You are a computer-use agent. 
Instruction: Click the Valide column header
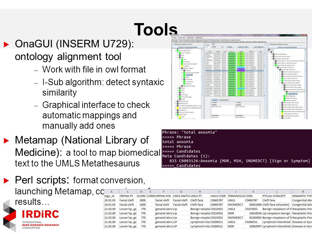tap(241, 51)
